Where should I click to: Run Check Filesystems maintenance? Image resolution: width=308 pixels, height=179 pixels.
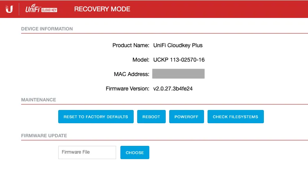[236, 117]
